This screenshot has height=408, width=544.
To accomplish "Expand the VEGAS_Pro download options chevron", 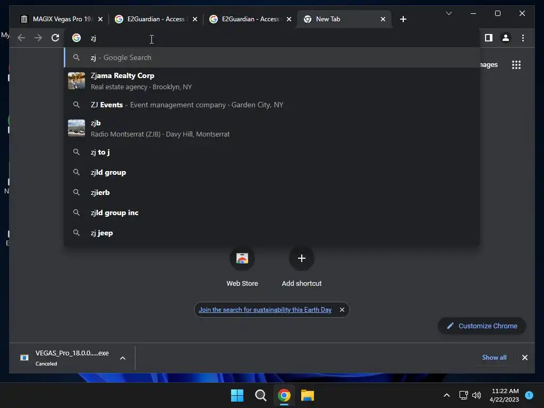I will click(x=123, y=358).
